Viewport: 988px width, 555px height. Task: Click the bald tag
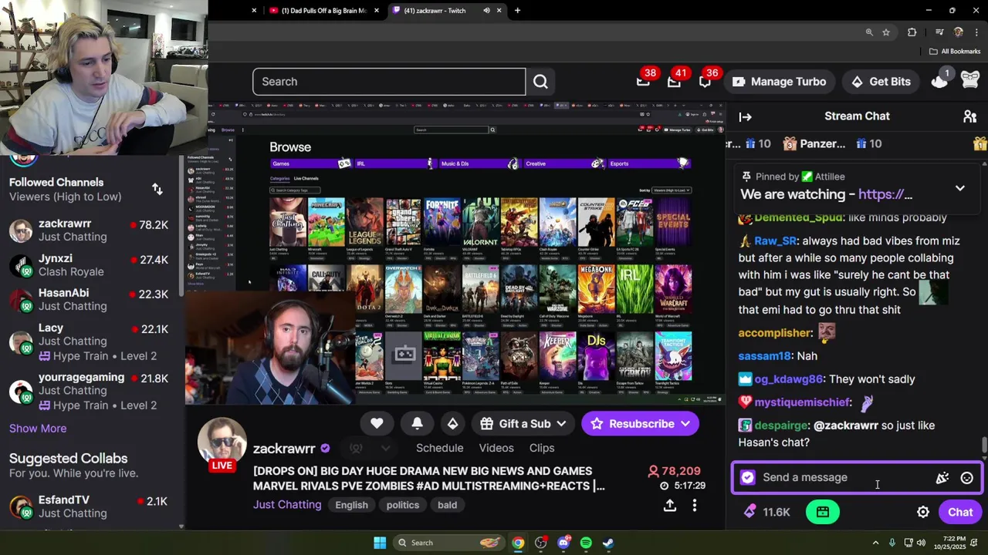[x=447, y=505]
